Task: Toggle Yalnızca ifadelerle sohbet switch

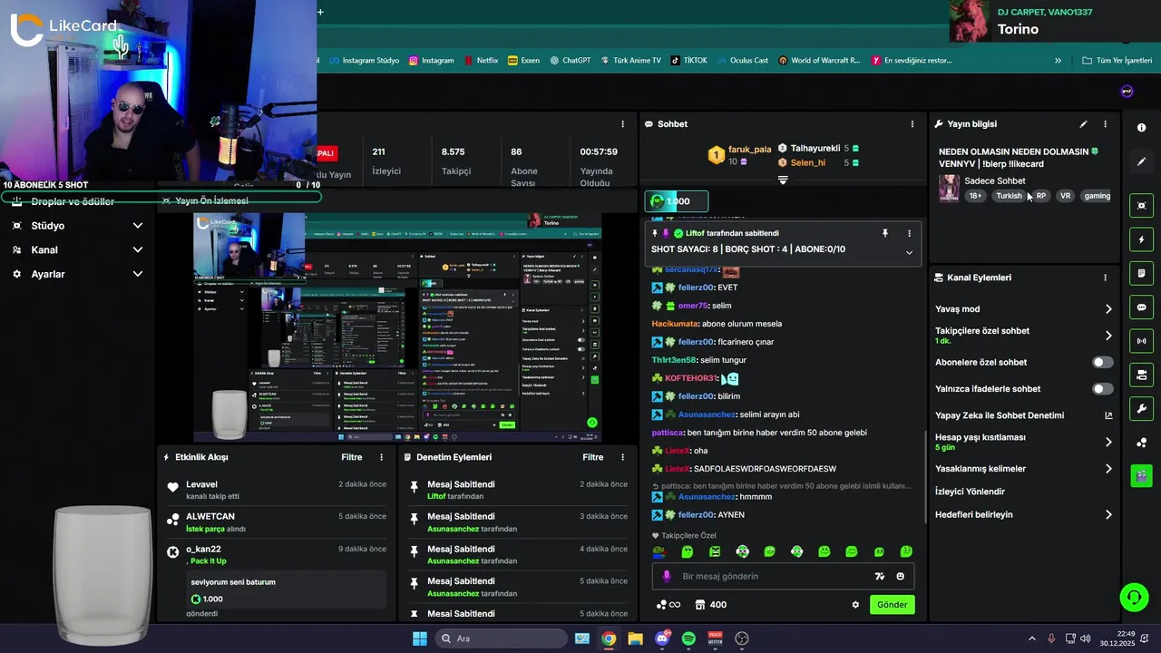Action: (x=1102, y=389)
